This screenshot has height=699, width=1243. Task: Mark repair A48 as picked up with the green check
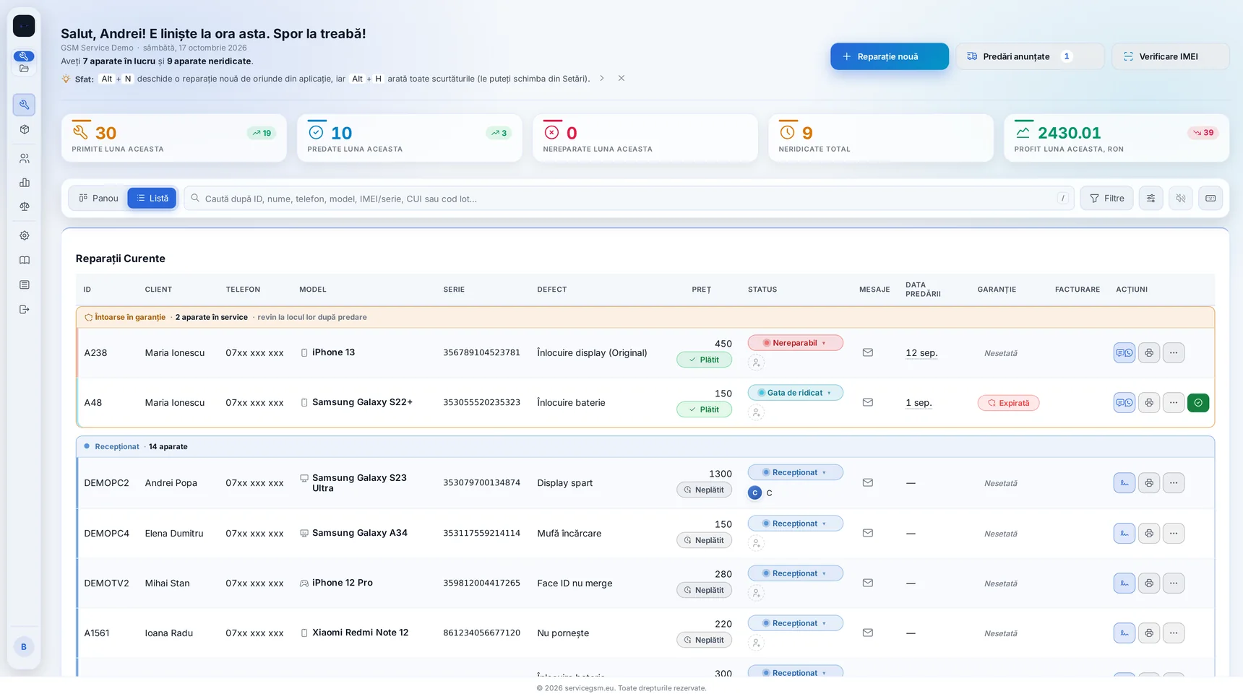tap(1198, 402)
